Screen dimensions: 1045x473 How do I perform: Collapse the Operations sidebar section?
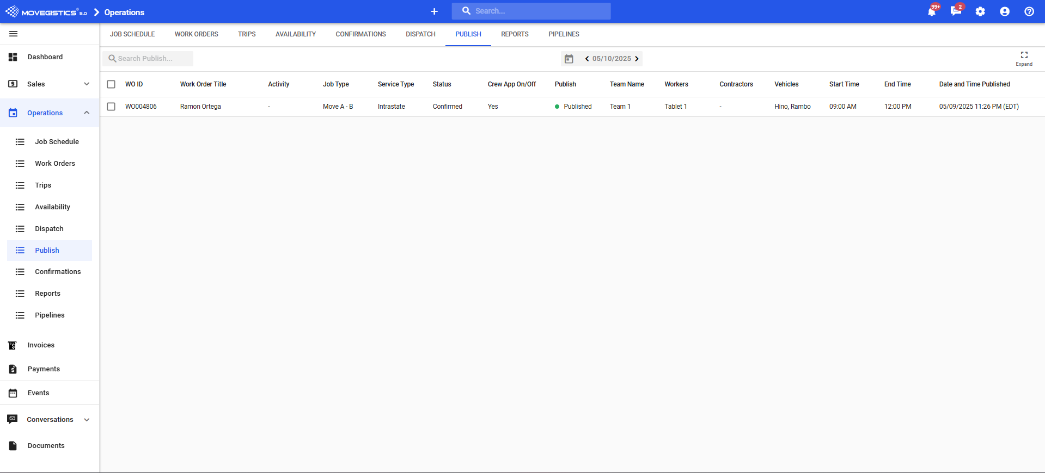(x=87, y=113)
